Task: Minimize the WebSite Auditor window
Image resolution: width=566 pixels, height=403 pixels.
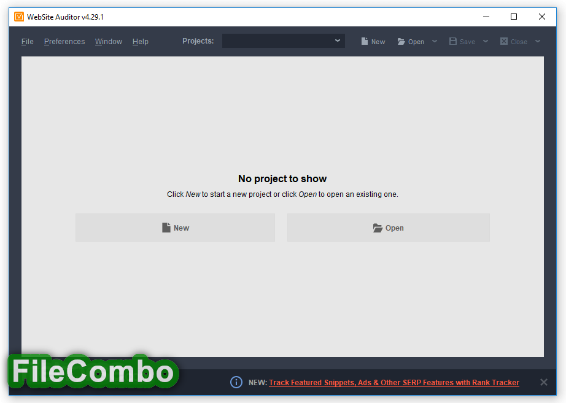Action: [x=486, y=17]
